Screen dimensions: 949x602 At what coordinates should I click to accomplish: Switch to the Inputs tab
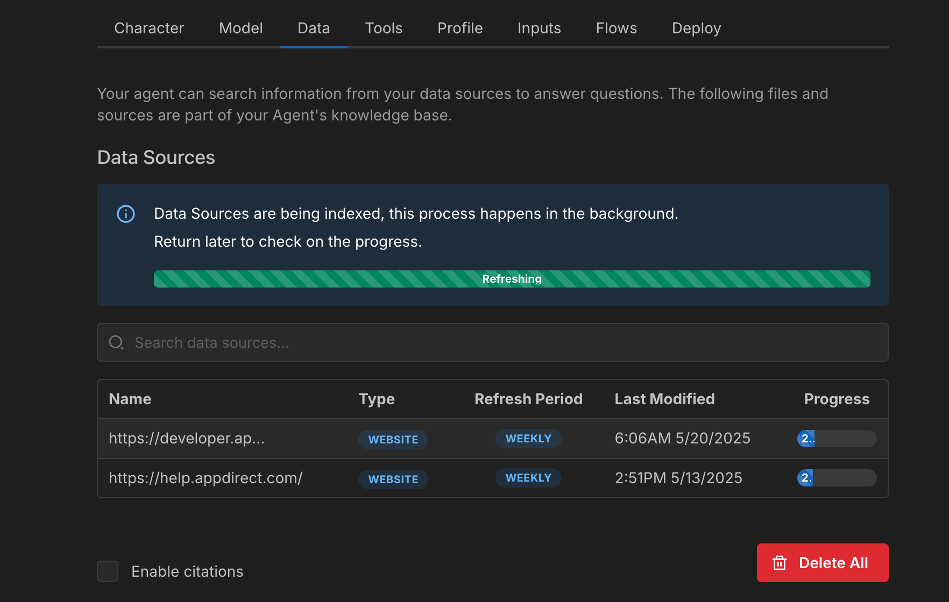(539, 28)
